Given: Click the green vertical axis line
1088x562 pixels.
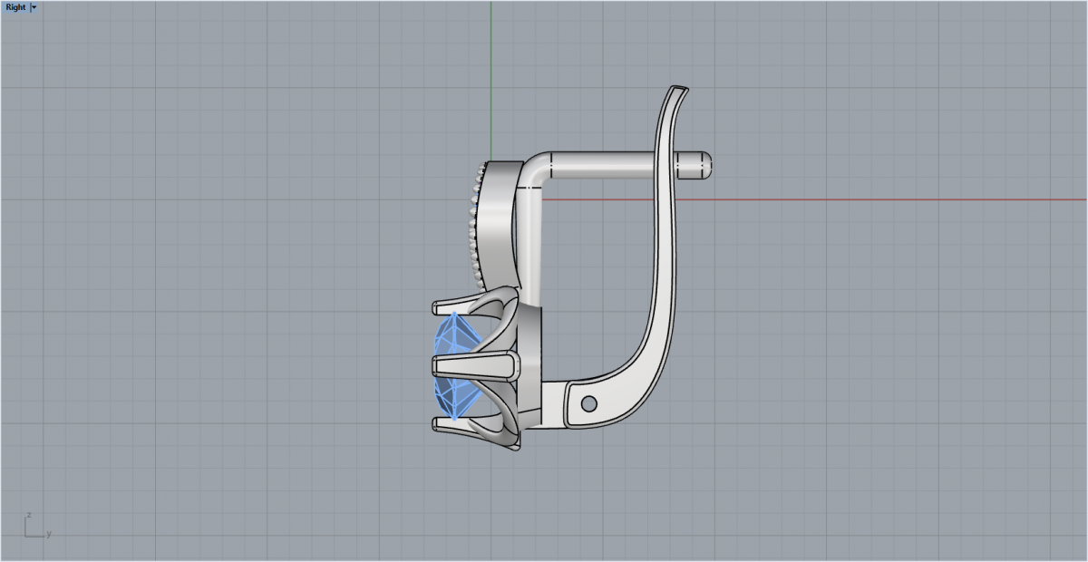Looking at the screenshot, I should pyautogui.click(x=491, y=73).
